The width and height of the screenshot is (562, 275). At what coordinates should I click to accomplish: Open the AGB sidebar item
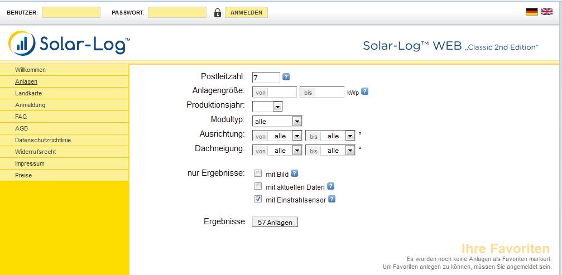tap(65, 128)
